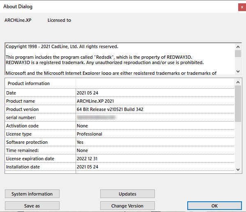
Task: Click up arrow of product information scrollbar
Action: click(x=238, y=82)
